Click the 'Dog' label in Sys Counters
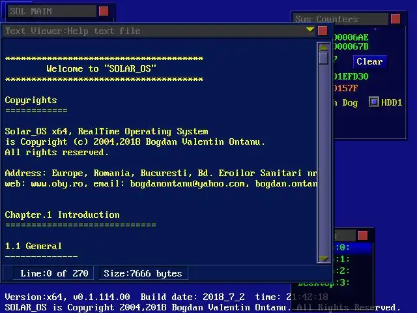Image resolution: width=417 pixels, height=313 pixels. 350,103
